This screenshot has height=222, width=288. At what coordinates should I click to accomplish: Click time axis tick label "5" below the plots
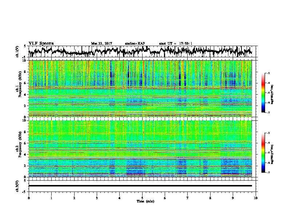click(x=142, y=198)
